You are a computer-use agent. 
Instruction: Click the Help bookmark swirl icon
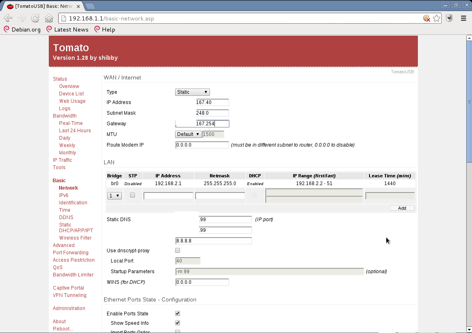[x=97, y=29]
